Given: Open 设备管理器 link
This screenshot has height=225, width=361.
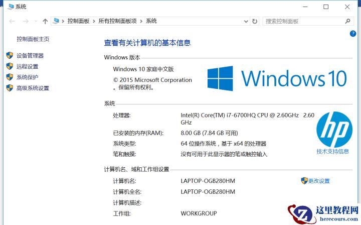Looking at the screenshot, I should 30,56.
